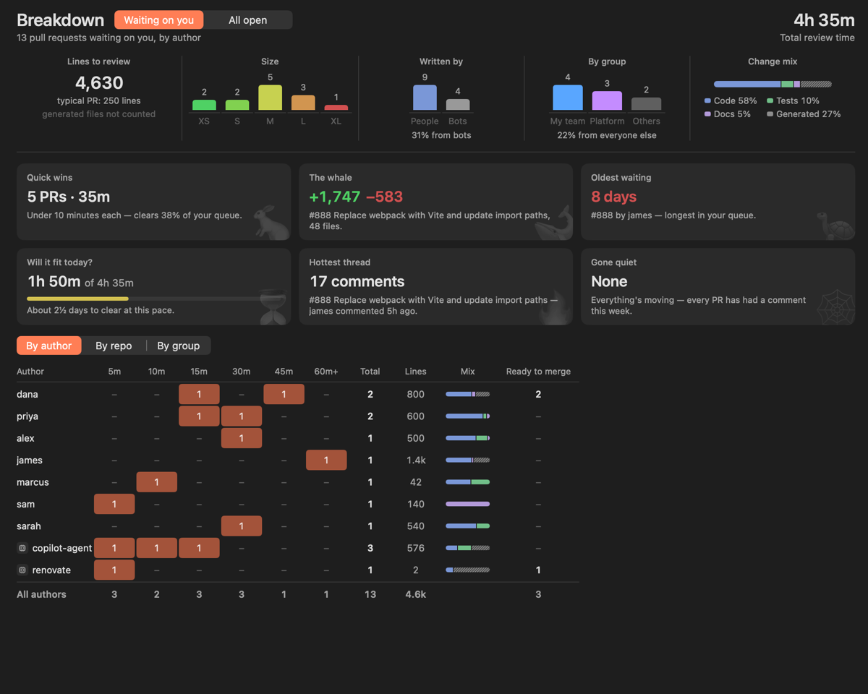Open the Quick wins card
Image resolution: width=868 pixels, height=694 pixels.
[x=153, y=202]
